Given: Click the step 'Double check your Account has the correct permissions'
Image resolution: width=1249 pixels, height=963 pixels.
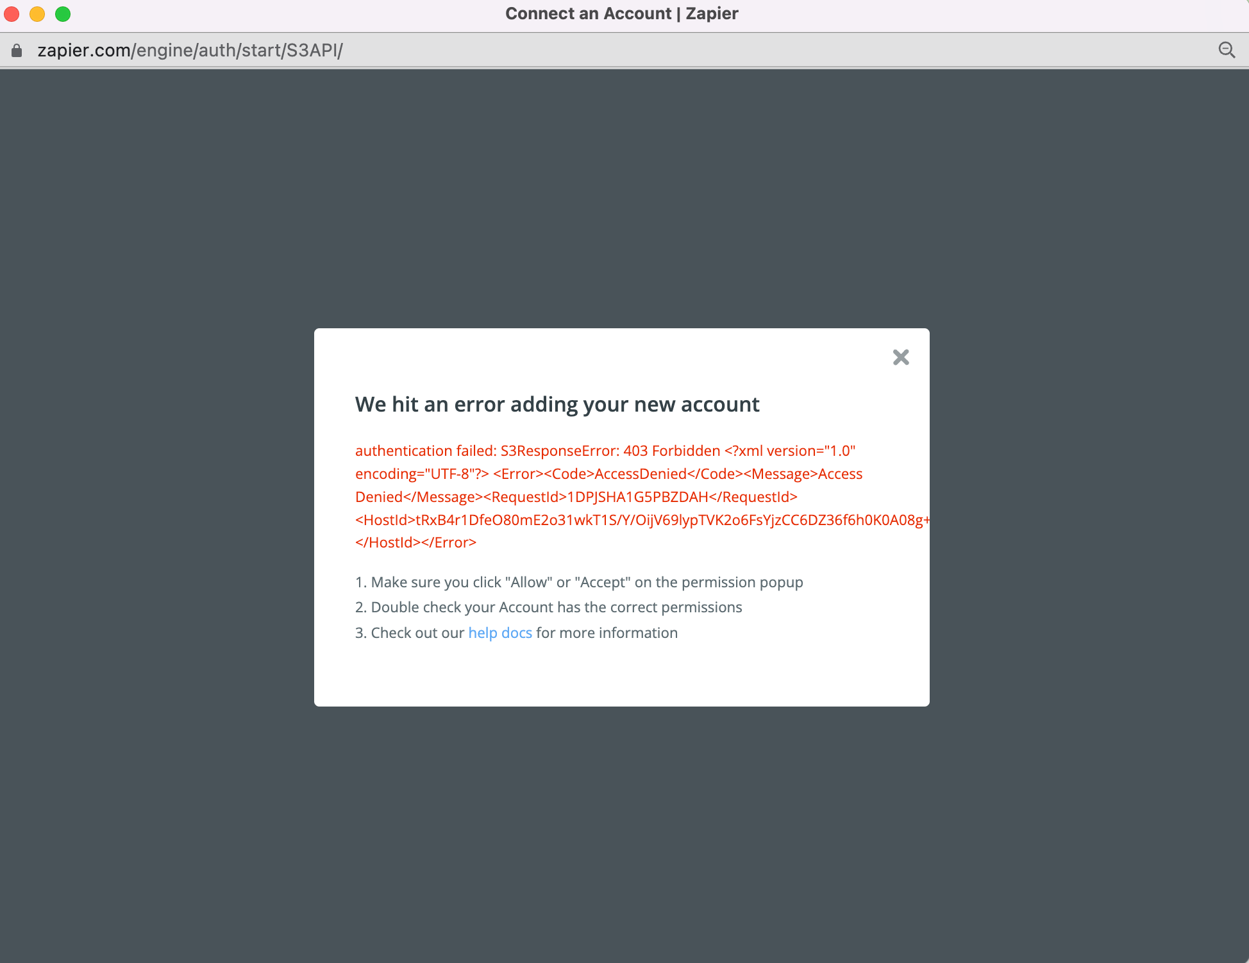Looking at the screenshot, I should point(549,607).
